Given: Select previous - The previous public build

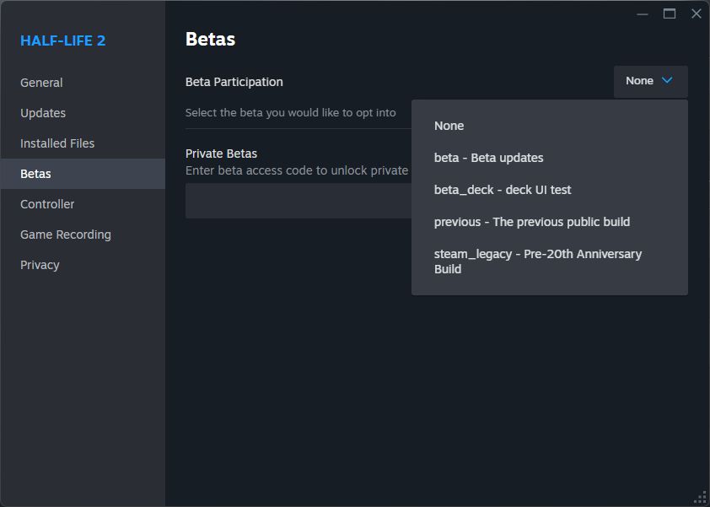Looking at the screenshot, I should (532, 222).
